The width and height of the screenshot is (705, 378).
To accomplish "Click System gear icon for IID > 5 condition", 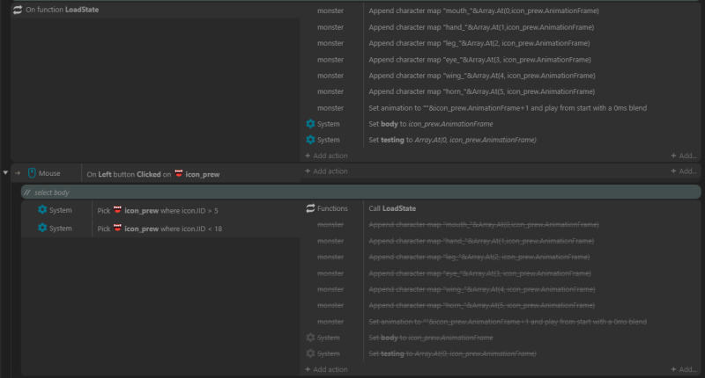I will pos(42,210).
